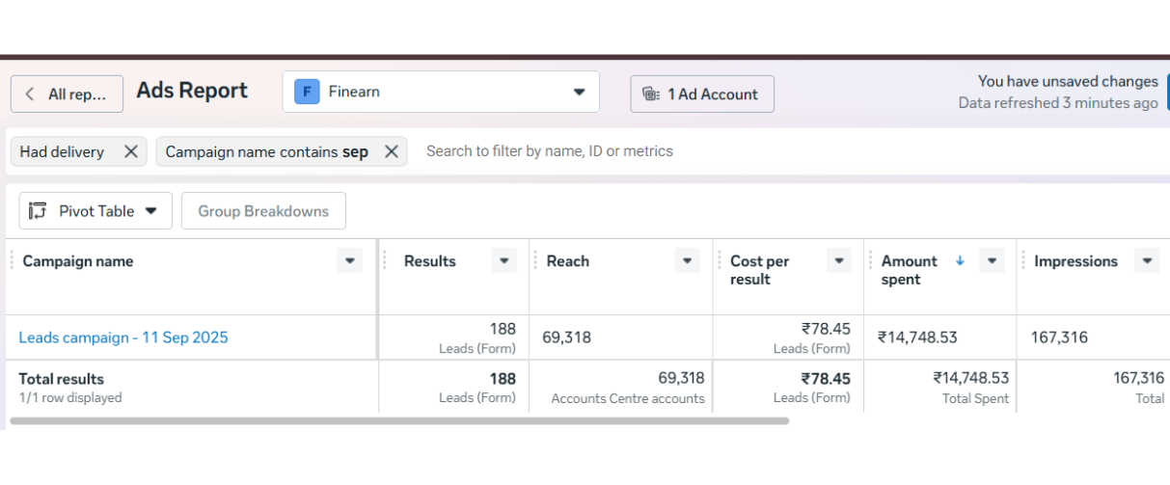Image resolution: width=1170 pixels, height=485 pixels.
Task: Remove the Had delivery filter chip
Action: click(131, 151)
